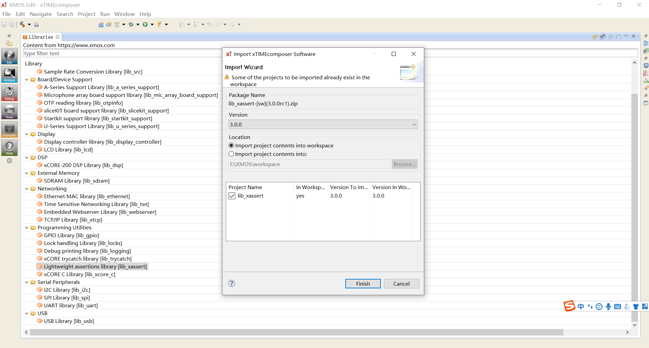Image resolution: width=649 pixels, height=348 pixels.
Task: Collapse the USB folder
Action: pos(27,313)
